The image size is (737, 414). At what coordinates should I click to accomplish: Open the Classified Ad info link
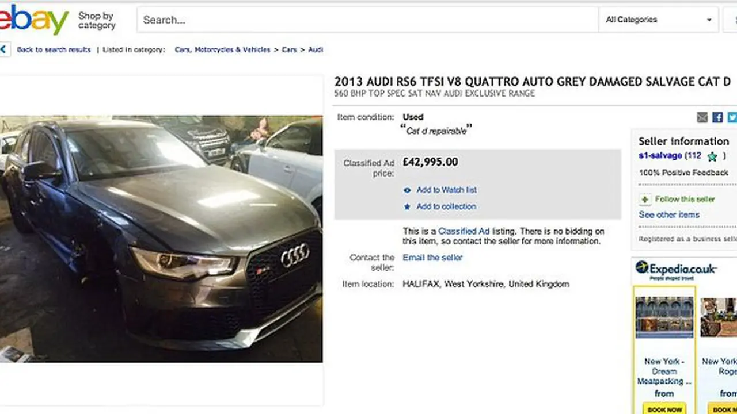coord(464,231)
